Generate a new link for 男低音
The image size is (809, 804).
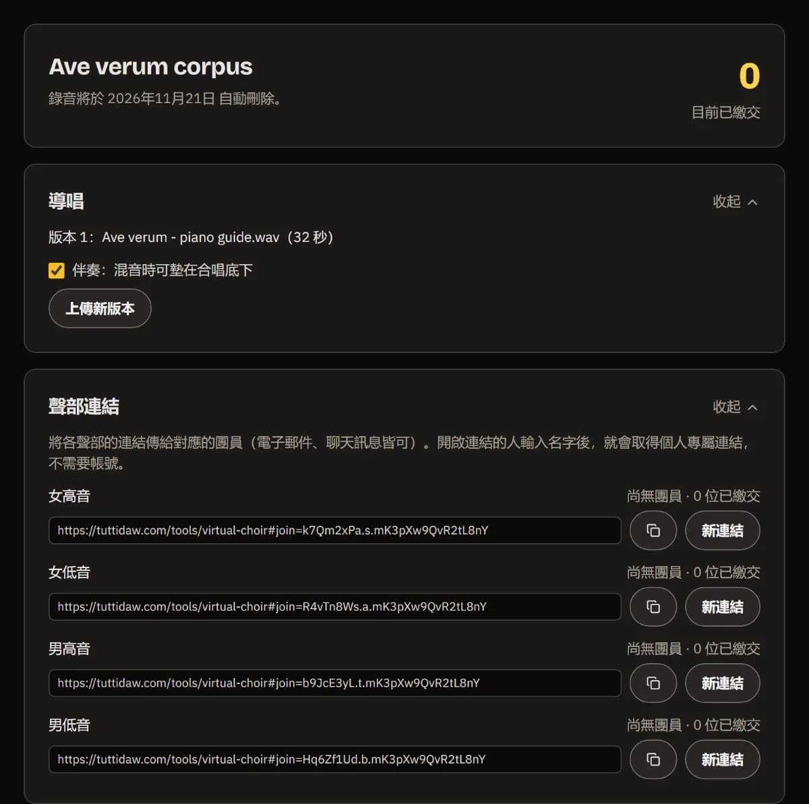coord(723,760)
